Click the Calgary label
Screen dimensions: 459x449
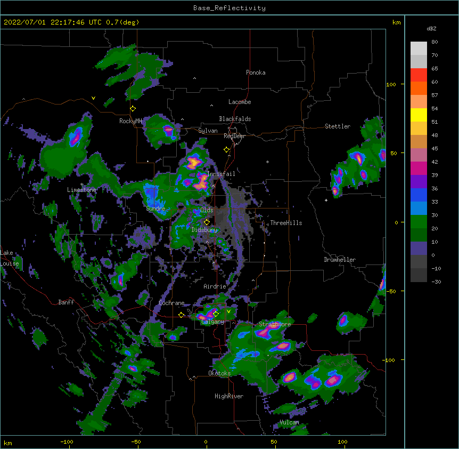coord(213,322)
